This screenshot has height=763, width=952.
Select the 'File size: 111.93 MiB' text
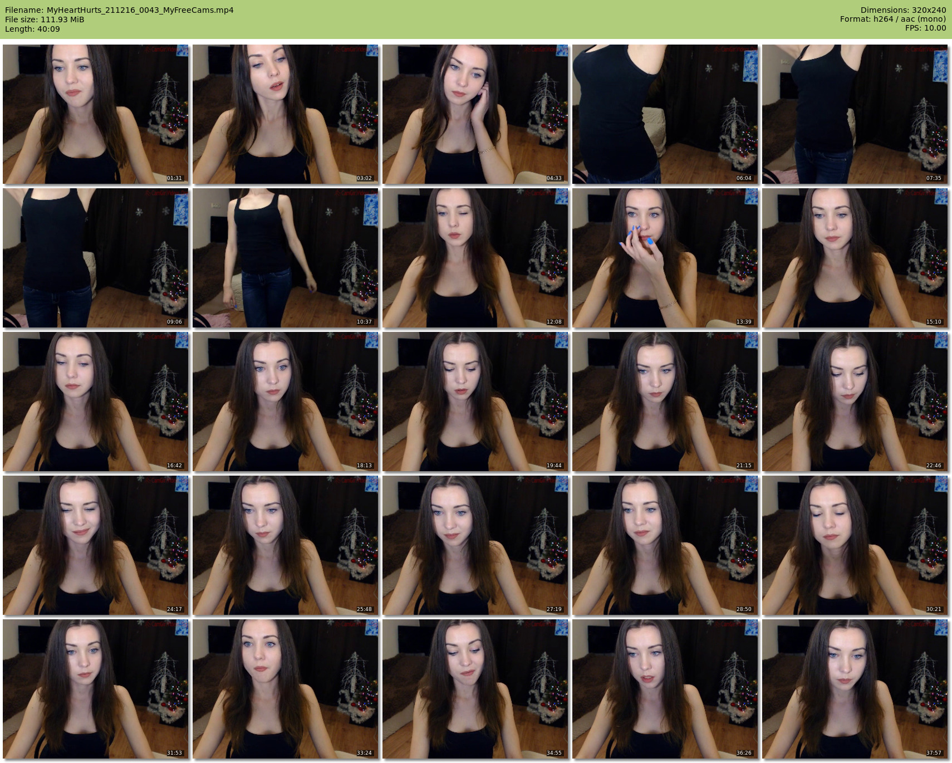point(45,19)
